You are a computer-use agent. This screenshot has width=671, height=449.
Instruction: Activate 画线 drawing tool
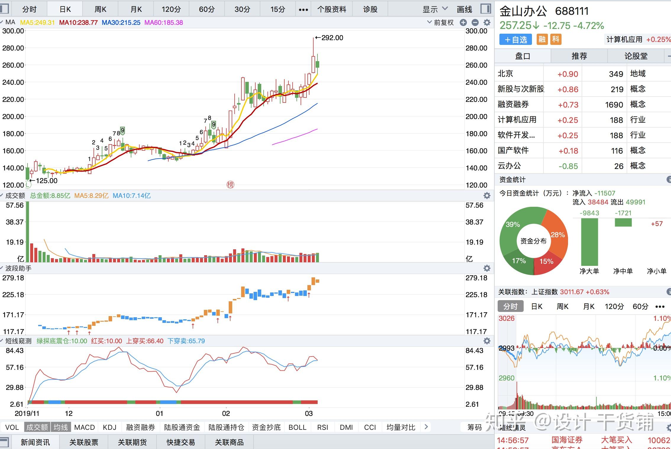click(464, 9)
